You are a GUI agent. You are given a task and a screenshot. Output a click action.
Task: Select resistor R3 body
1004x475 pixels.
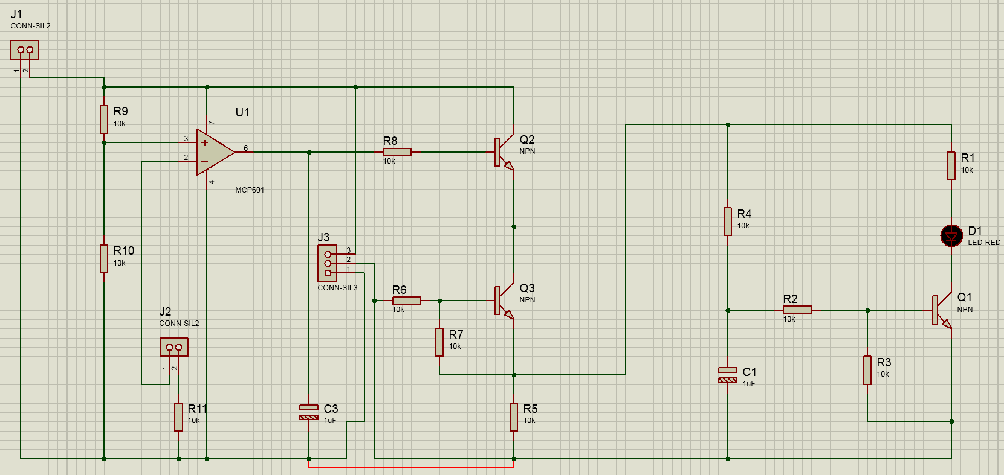tap(867, 370)
